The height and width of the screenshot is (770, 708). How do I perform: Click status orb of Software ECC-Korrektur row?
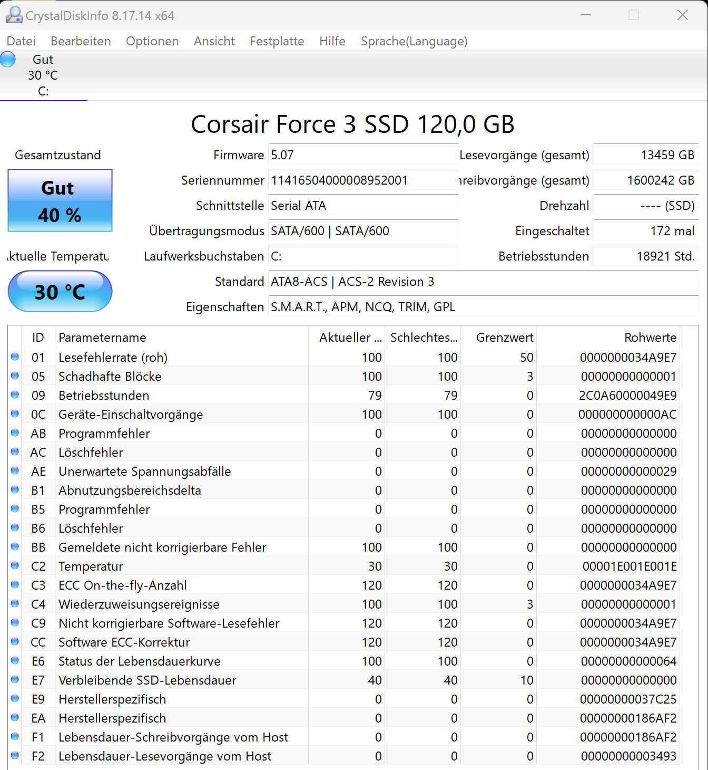(x=15, y=641)
